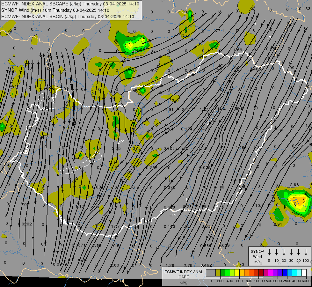The image size is (312, 287).
Task: Pick the dark red swatch right of 1000
Action: pos(261,273)
